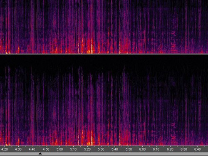This screenshot has height=156, width=208.
Task: Set position to 5:00 on the timeline
Action: [x=59, y=149]
